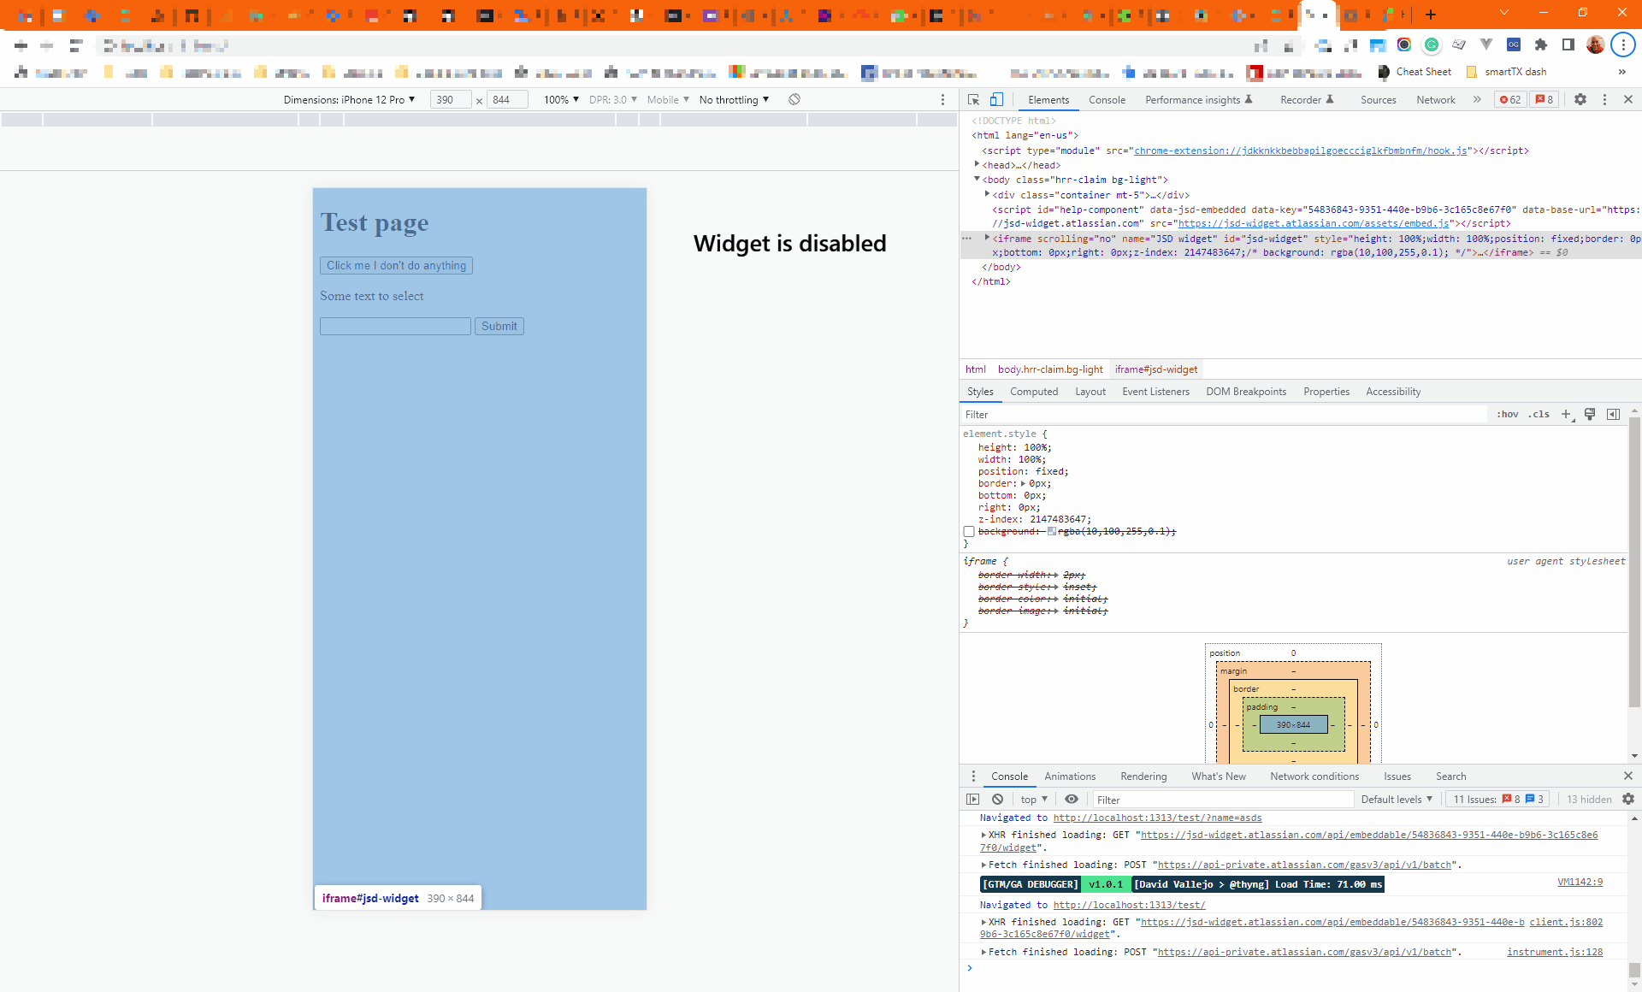Open console settings gear icon

tap(1628, 800)
